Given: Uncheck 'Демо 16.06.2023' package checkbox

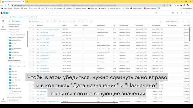Looking at the screenshot, I should click(x=10, y=80).
